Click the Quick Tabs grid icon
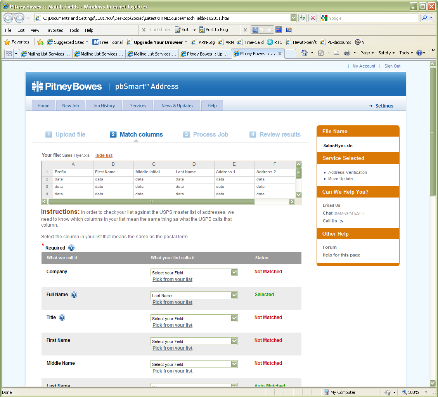Viewport: 438px width, 397px height. (x=9, y=54)
